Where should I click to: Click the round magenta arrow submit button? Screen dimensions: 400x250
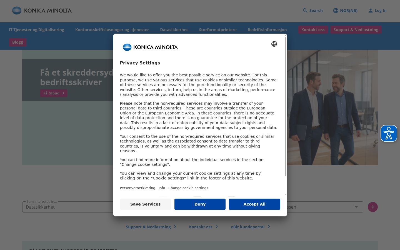click(373, 207)
